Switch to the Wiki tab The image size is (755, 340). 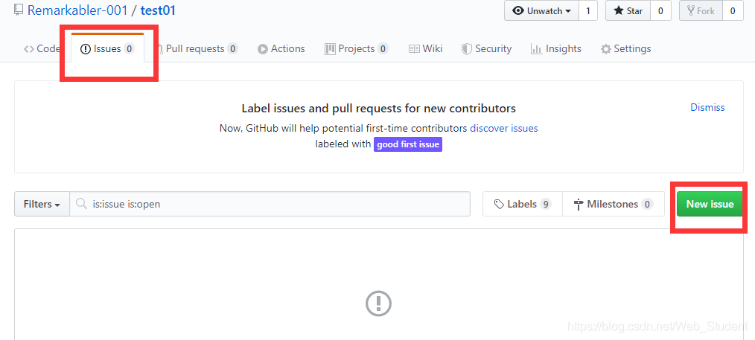point(425,48)
